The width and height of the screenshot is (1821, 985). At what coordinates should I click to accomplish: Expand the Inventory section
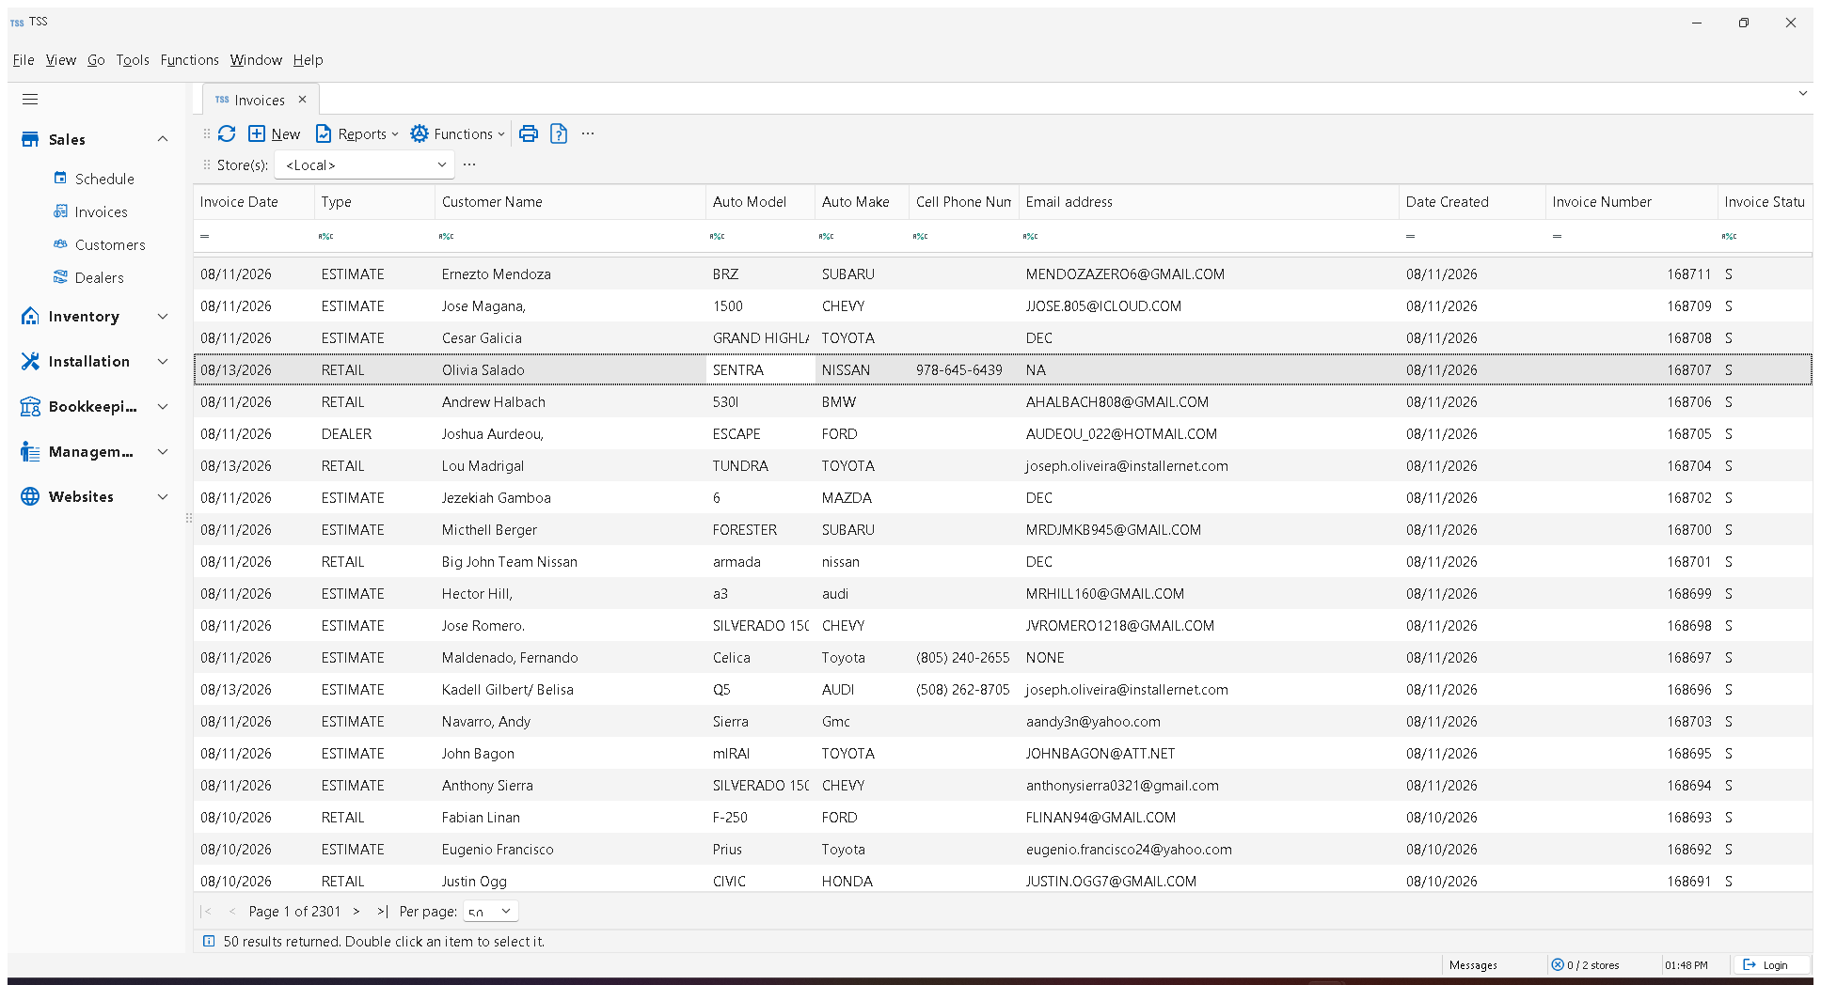point(163,316)
